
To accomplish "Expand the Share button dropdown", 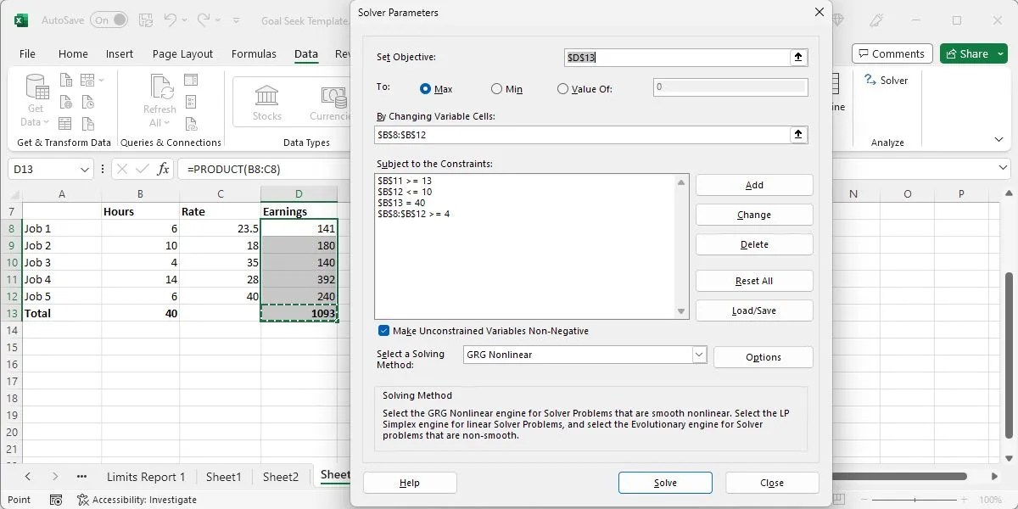I will tap(999, 53).
